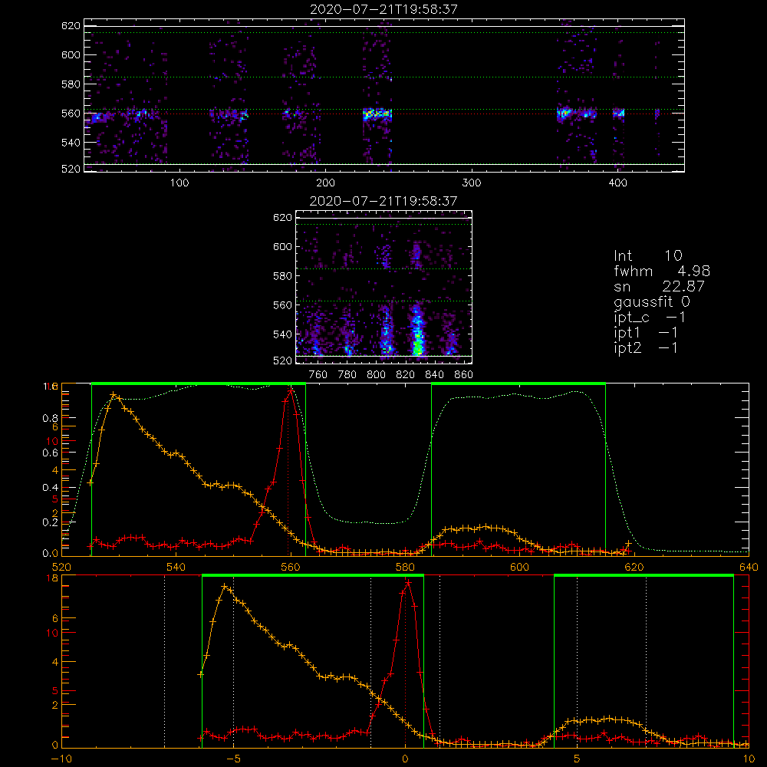Image resolution: width=767 pixels, height=767 pixels.
Task: Click x-axis label 840 on middle image
Action: pos(434,375)
